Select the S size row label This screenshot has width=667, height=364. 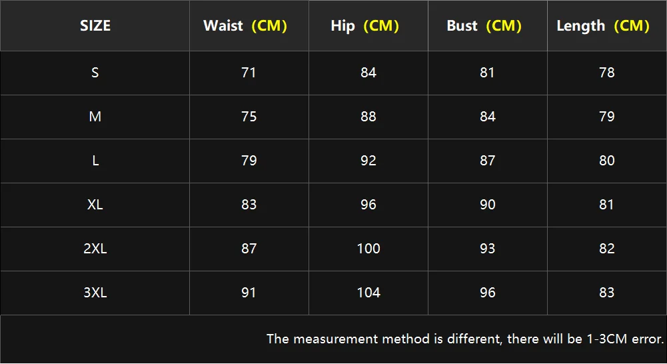[95, 73]
